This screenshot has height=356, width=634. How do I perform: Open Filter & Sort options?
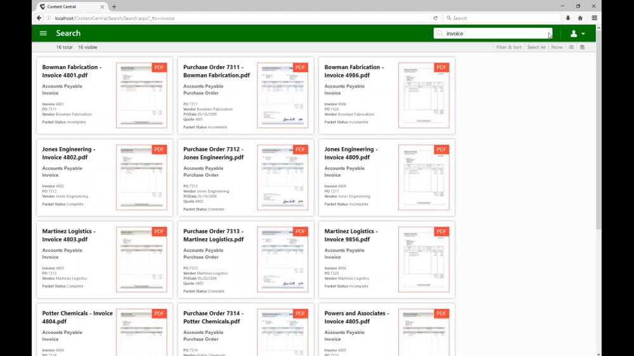[508, 48]
